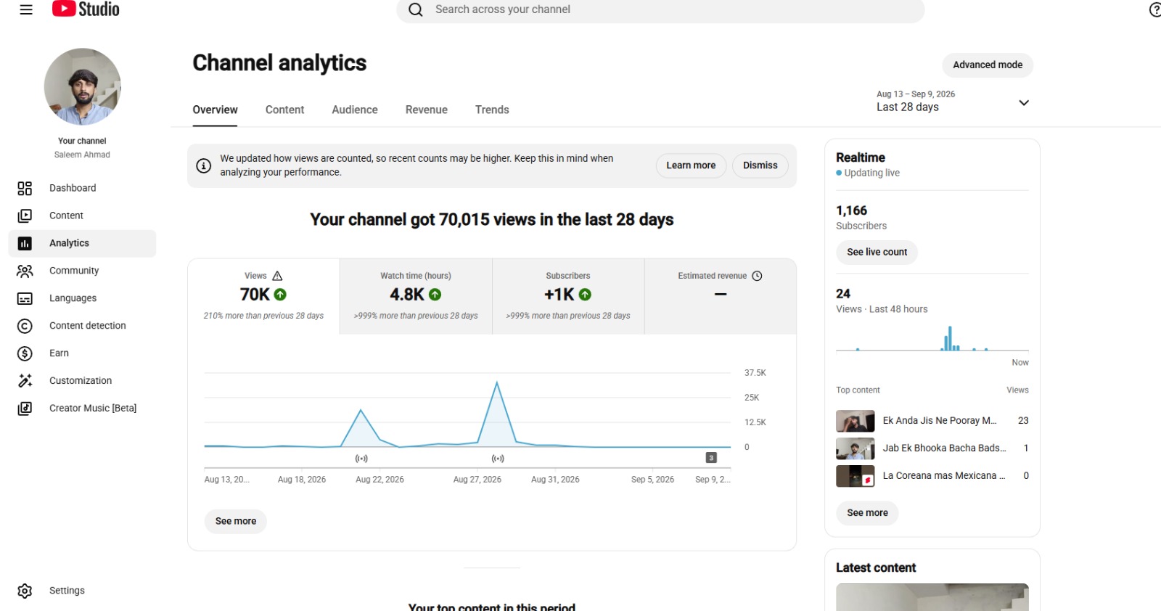Click the Creator Music icon
Image resolution: width=1161 pixels, height=611 pixels.
tap(25, 409)
